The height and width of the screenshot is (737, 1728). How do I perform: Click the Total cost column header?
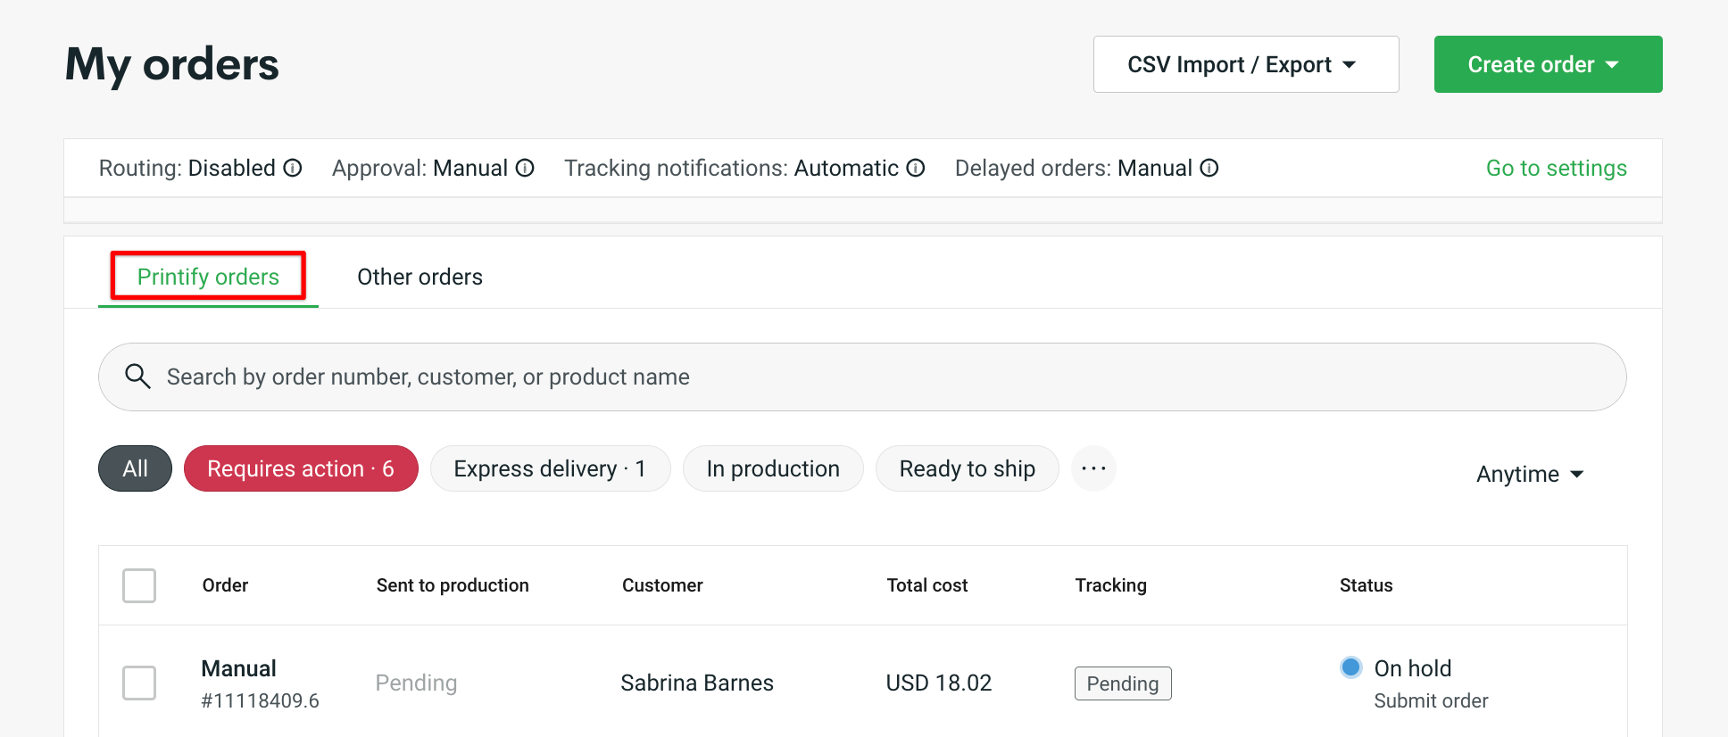927,585
